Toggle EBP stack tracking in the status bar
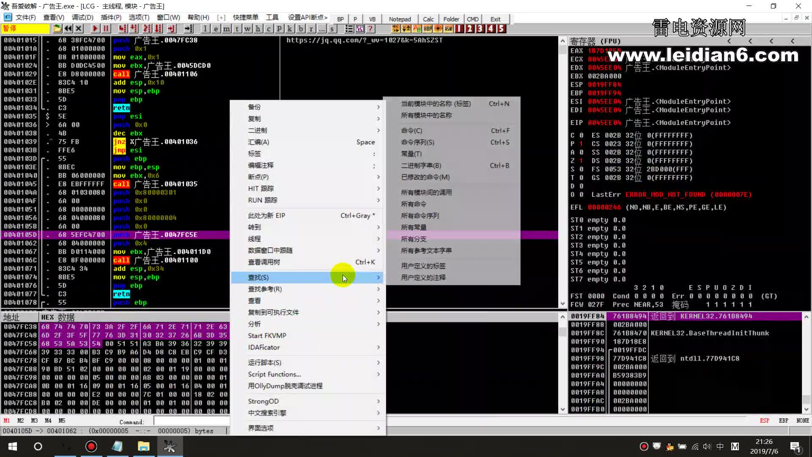Viewport: 812px width, 457px height. click(x=783, y=421)
